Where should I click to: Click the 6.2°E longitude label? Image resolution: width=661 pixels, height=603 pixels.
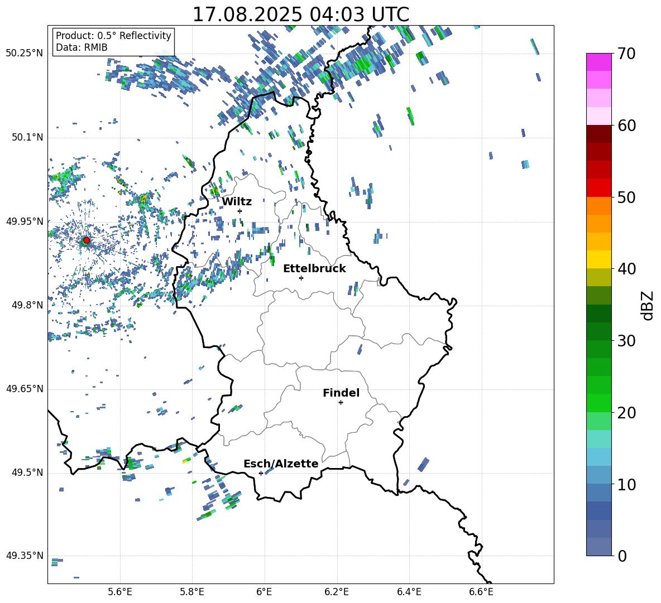[337, 592]
